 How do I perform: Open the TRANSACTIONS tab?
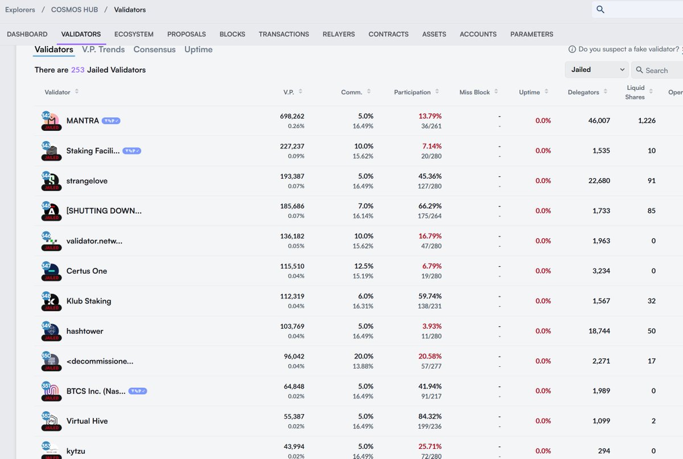click(x=284, y=34)
